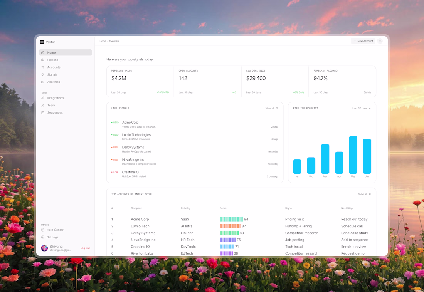Image resolution: width=424 pixels, height=292 pixels.
Task: Click the Jun bar in forecast chart
Action: [367, 156]
